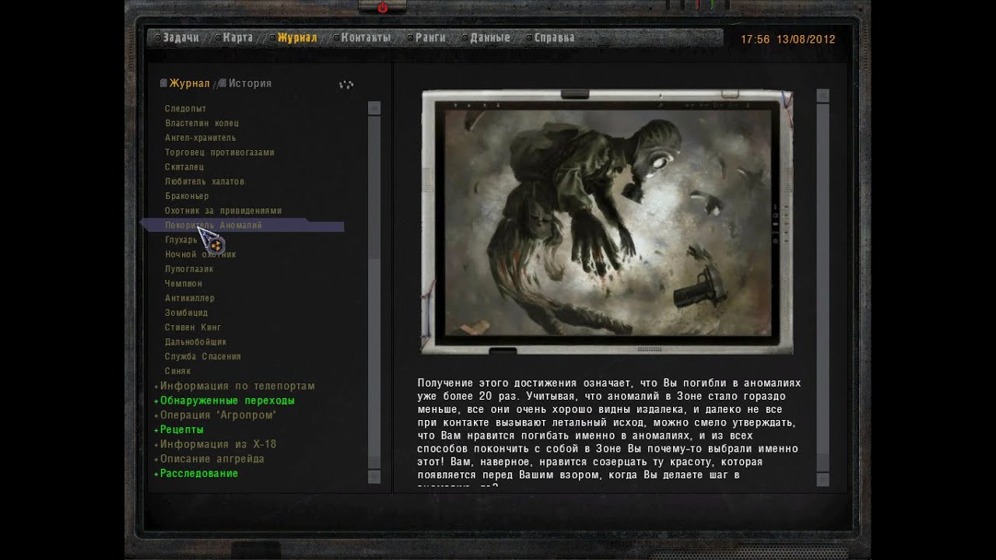Screen dimensions: 996x560
Task: Expand Операция "Агропром" section
Action: (x=218, y=415)
